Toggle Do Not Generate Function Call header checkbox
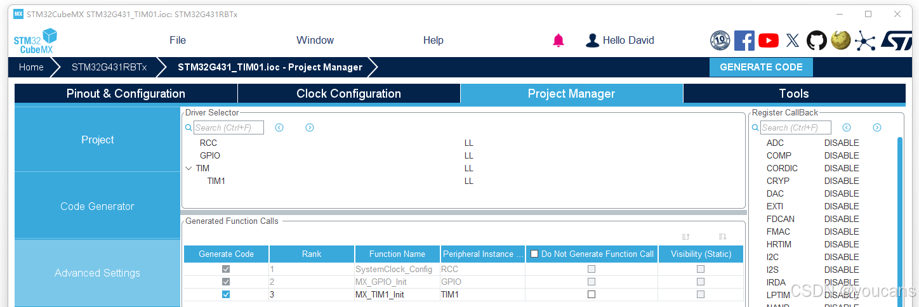The image size is (919, 307). pyautogui.click(x=534, y=254)
